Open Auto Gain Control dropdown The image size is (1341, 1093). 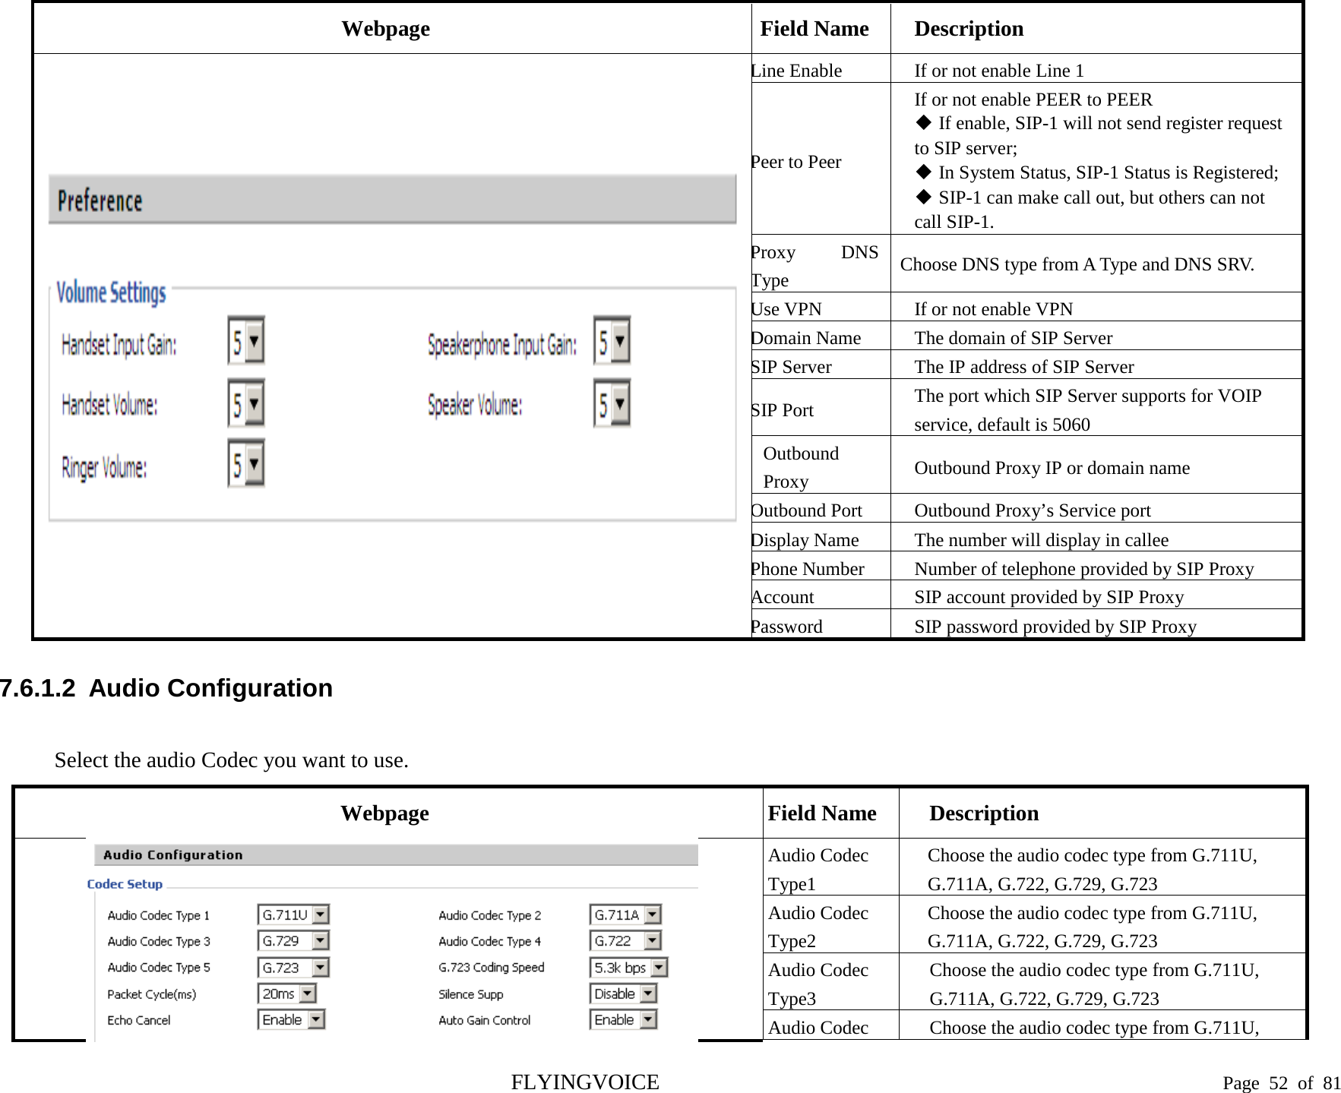[x=624, y=1019]
